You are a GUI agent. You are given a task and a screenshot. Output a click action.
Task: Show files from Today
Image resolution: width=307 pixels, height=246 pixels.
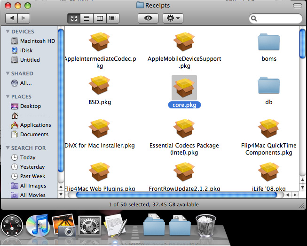(x=24, y=157)
